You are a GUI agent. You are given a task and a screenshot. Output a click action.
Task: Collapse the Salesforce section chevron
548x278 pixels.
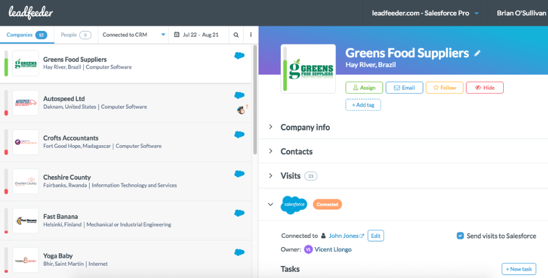point(271,205)
